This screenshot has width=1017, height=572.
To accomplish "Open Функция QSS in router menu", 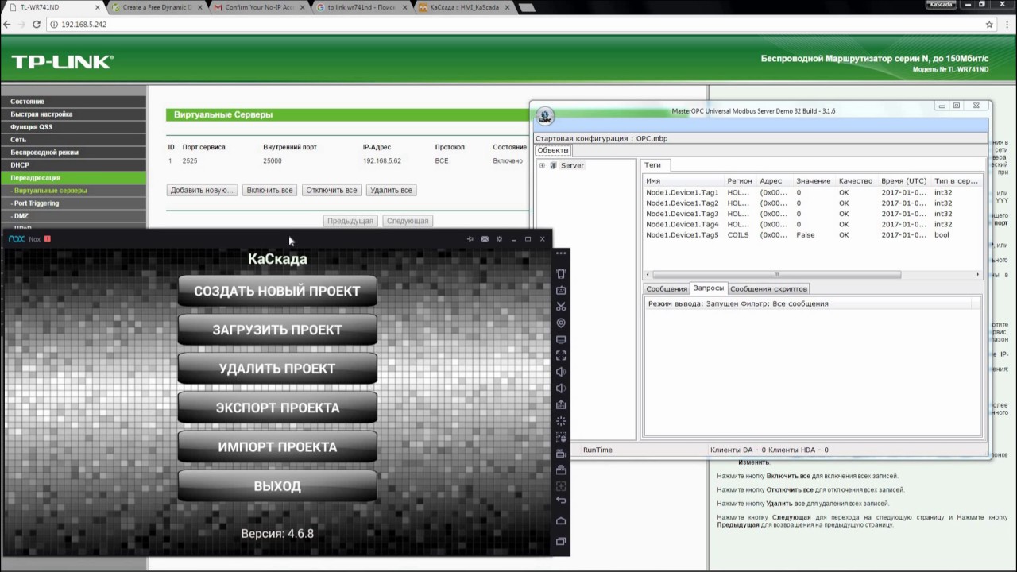I will [73, 127].
